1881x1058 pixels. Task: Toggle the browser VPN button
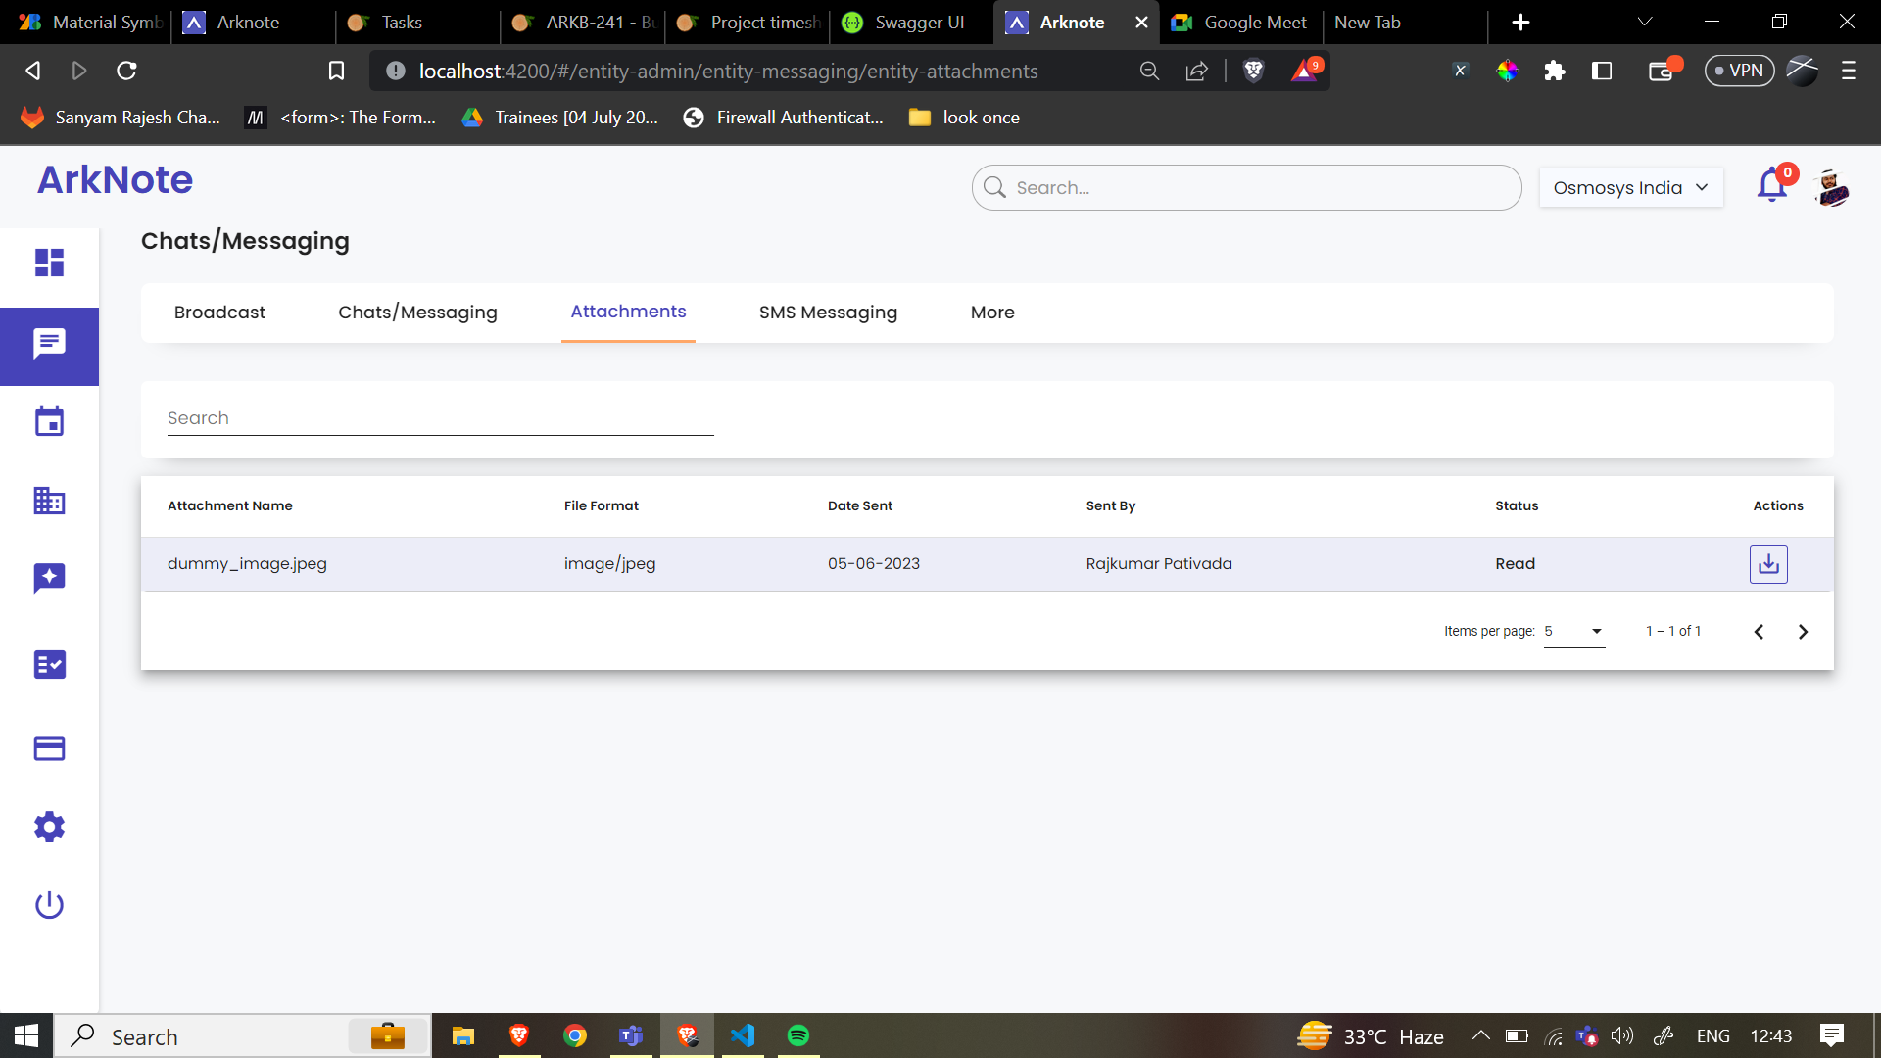tap(1739, 71)
